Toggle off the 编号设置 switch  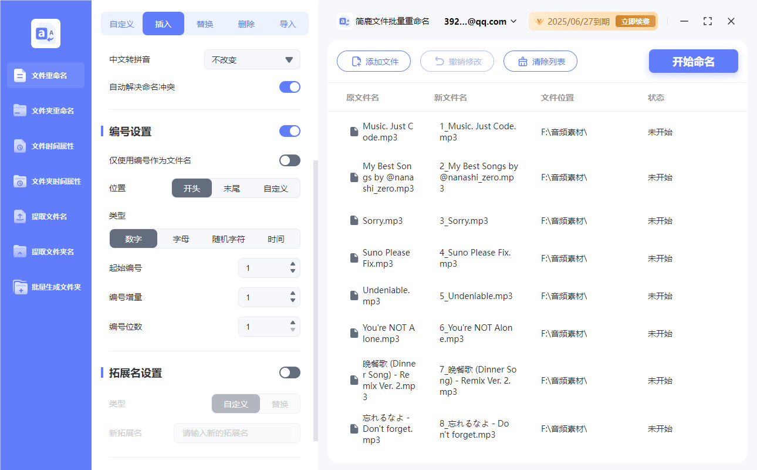click(x=289, y=131)
